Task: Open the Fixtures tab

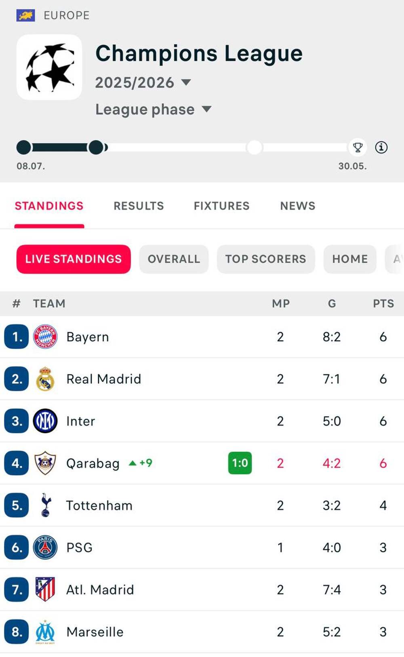Action: pos(221,206)
